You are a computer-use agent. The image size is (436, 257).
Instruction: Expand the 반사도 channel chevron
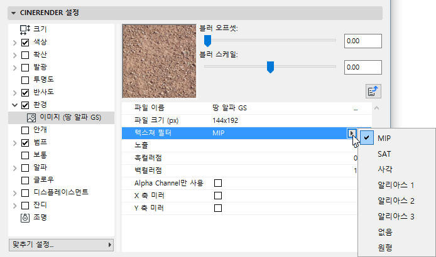[x=14, y=93]
